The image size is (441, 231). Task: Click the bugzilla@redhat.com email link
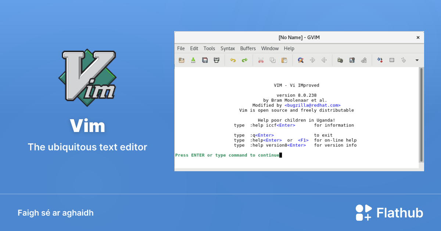(x=312, y=105)
